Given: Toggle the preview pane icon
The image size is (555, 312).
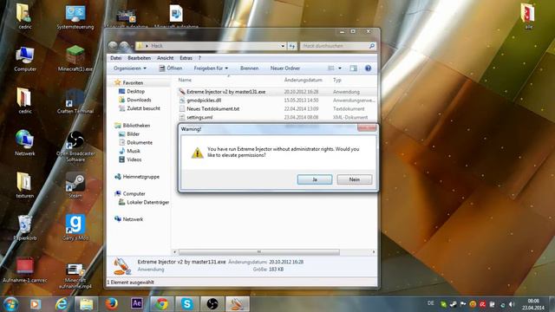Looking at the screenshot, I should [353, 68].
